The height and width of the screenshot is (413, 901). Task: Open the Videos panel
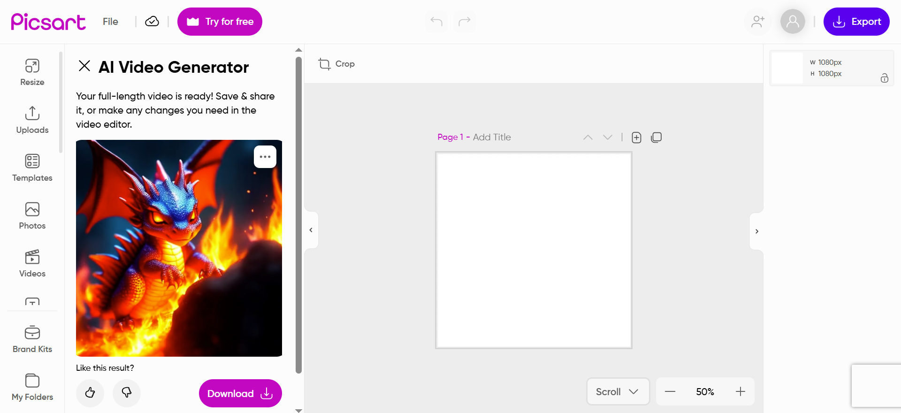[32, 263]
